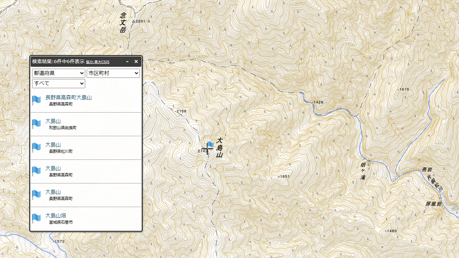The image size is (459, 258).
Task: Click the crosshair at the map center
Action: pyautogui.click(x=207, y=149)
